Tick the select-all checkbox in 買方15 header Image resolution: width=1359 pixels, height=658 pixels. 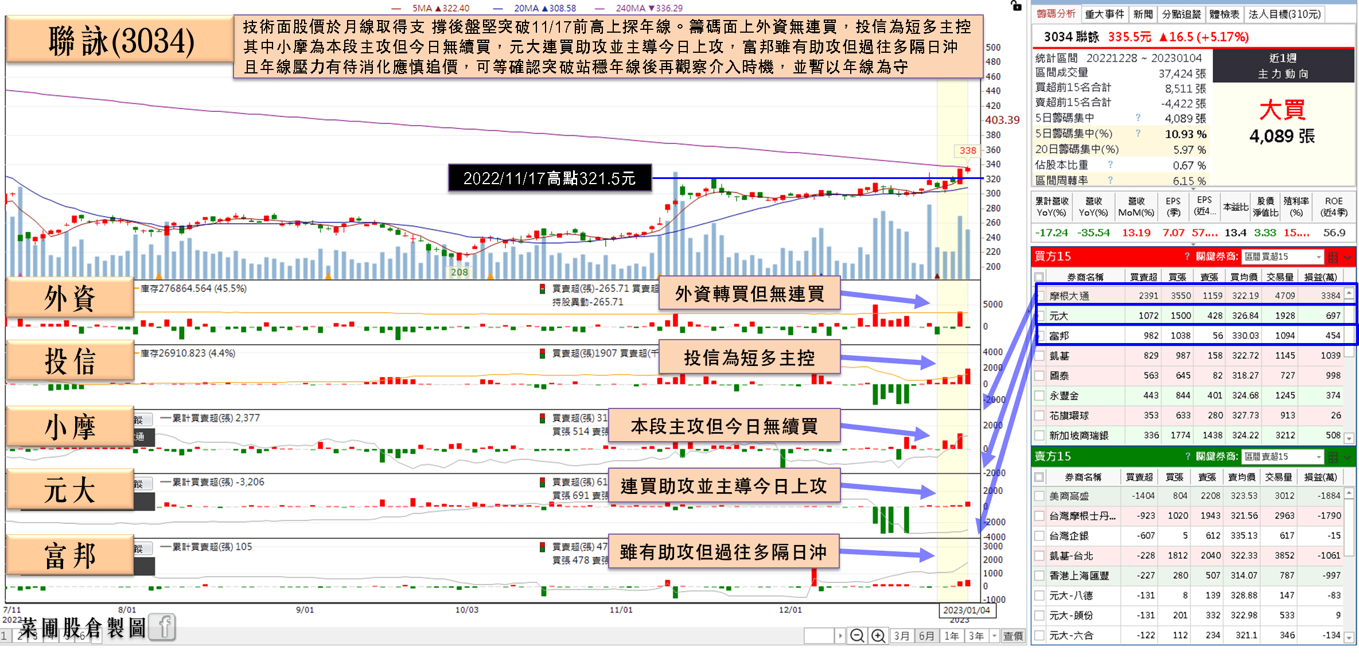(1039, 277)
